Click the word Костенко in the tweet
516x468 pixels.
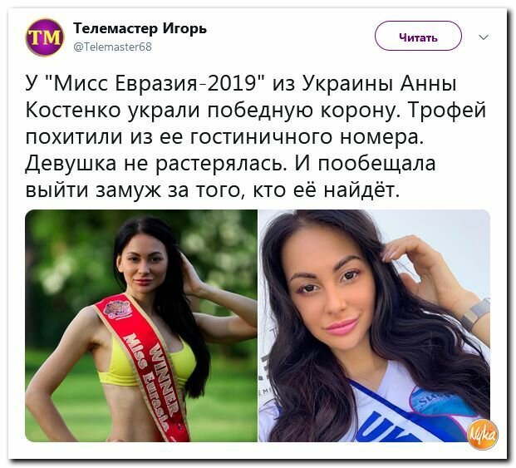pos(73,110)
